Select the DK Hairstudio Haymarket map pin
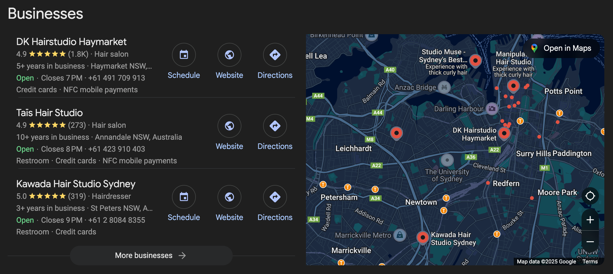Screen dimensions: 613x274 coord(504,134)
